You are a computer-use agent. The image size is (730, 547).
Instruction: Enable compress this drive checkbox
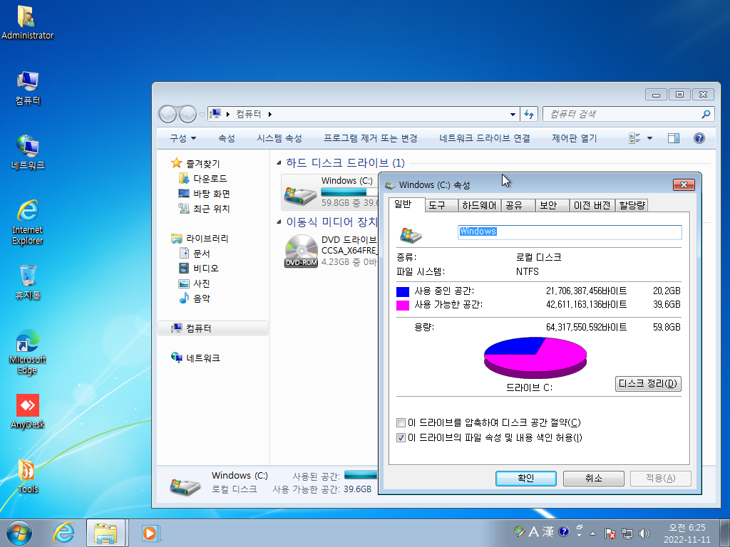point(401,423)
